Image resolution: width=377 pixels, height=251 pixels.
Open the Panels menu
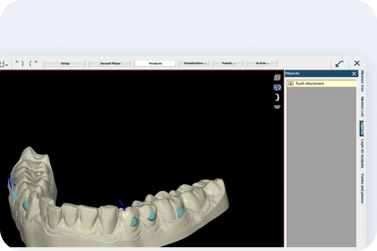[228, 63]
